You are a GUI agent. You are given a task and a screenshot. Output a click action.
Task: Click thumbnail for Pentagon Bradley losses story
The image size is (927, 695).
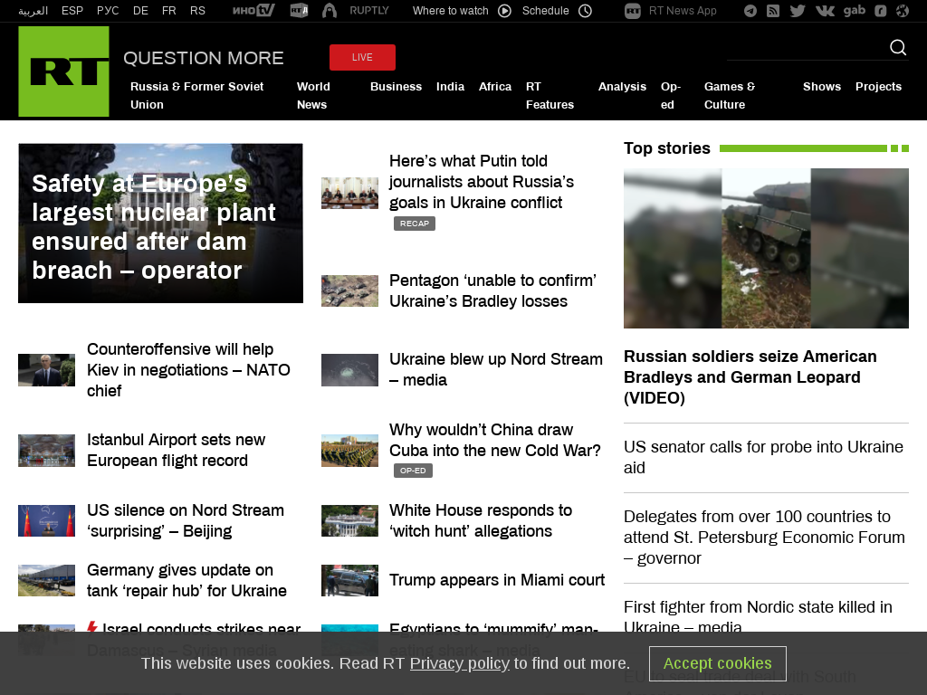coord(350,290)
